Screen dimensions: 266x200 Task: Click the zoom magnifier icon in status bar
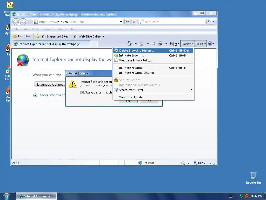(x=195, y=163)
